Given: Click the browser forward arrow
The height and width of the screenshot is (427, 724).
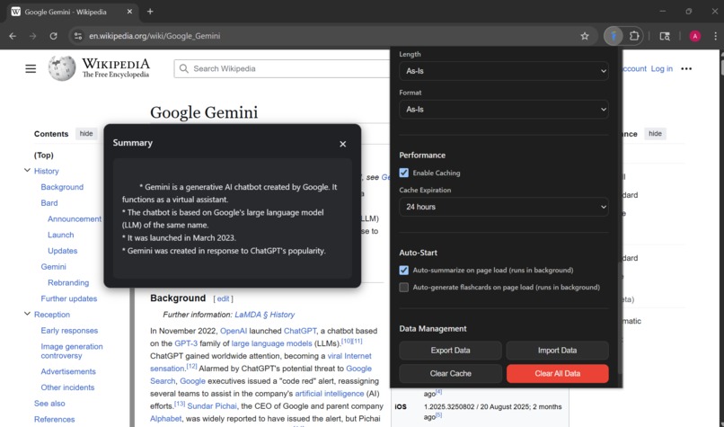Looking at the screenshot, I should pos(32,36).
